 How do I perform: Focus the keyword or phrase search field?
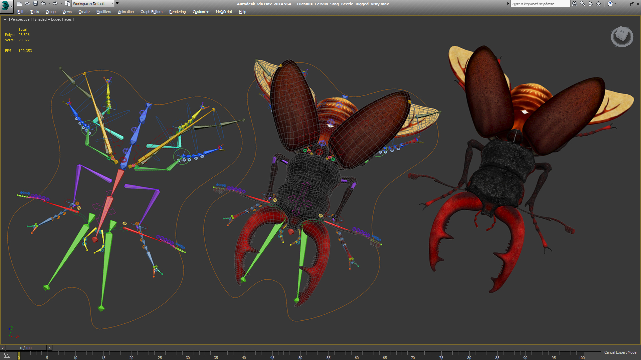click(x=540, y=4)
